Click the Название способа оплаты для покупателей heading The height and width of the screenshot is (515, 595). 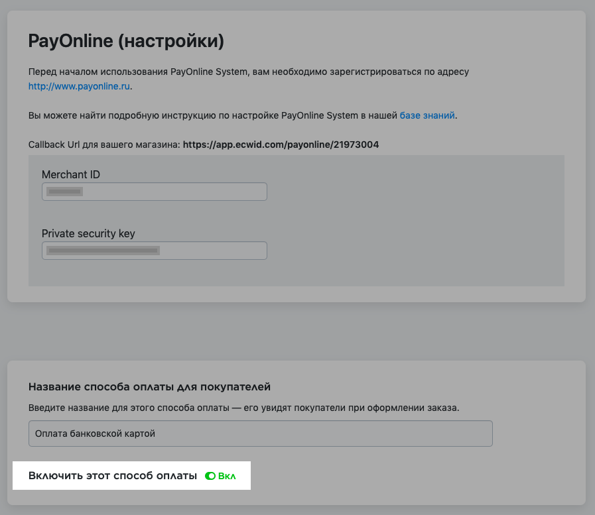click(149, 387)
